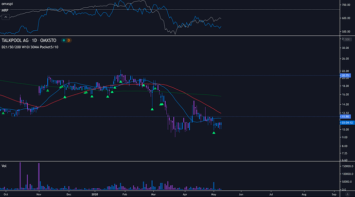This screenshot has width=355, height=197.
Task: Click the orange D delayed-data badge
Action: point(69,41)
